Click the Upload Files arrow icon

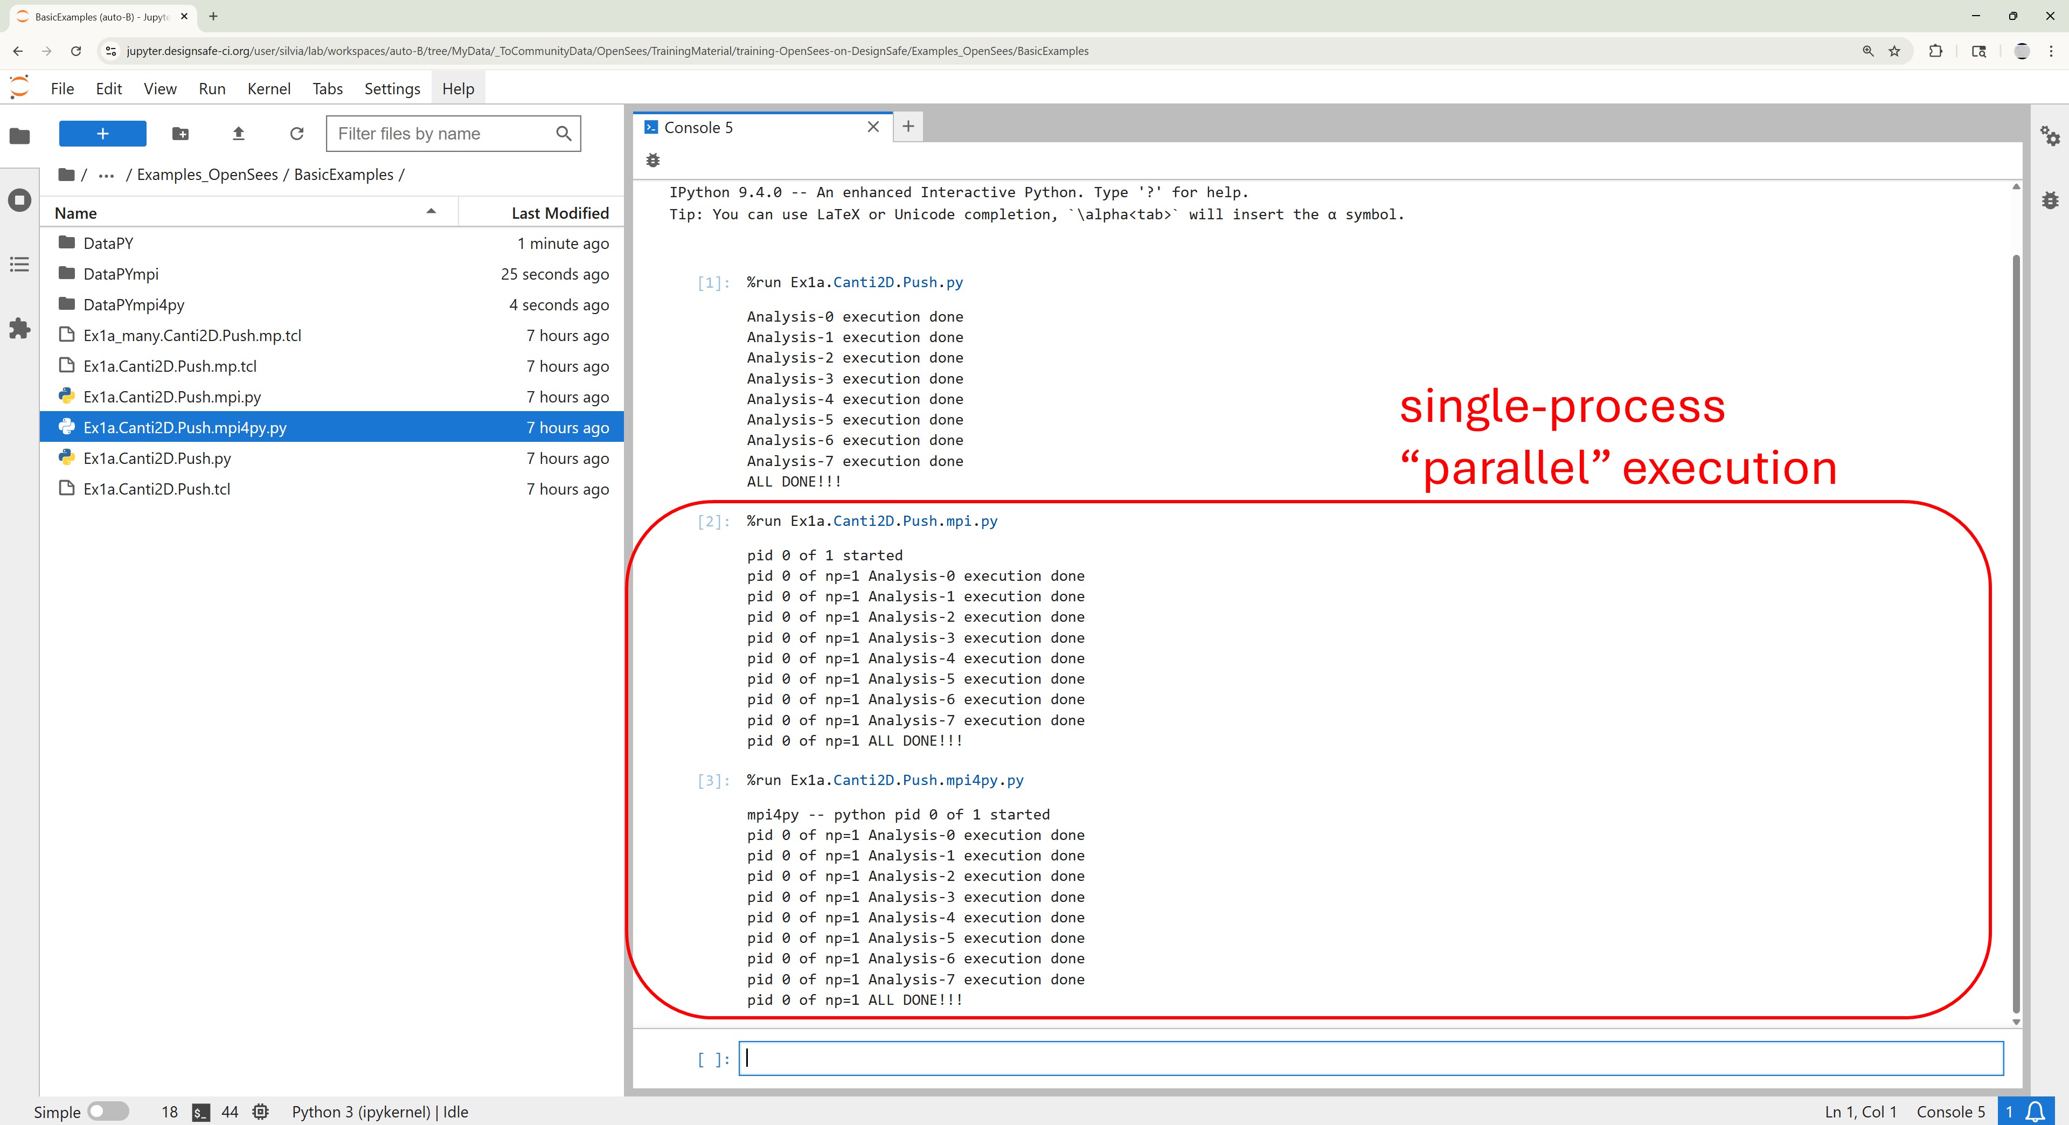coord(239,134)
